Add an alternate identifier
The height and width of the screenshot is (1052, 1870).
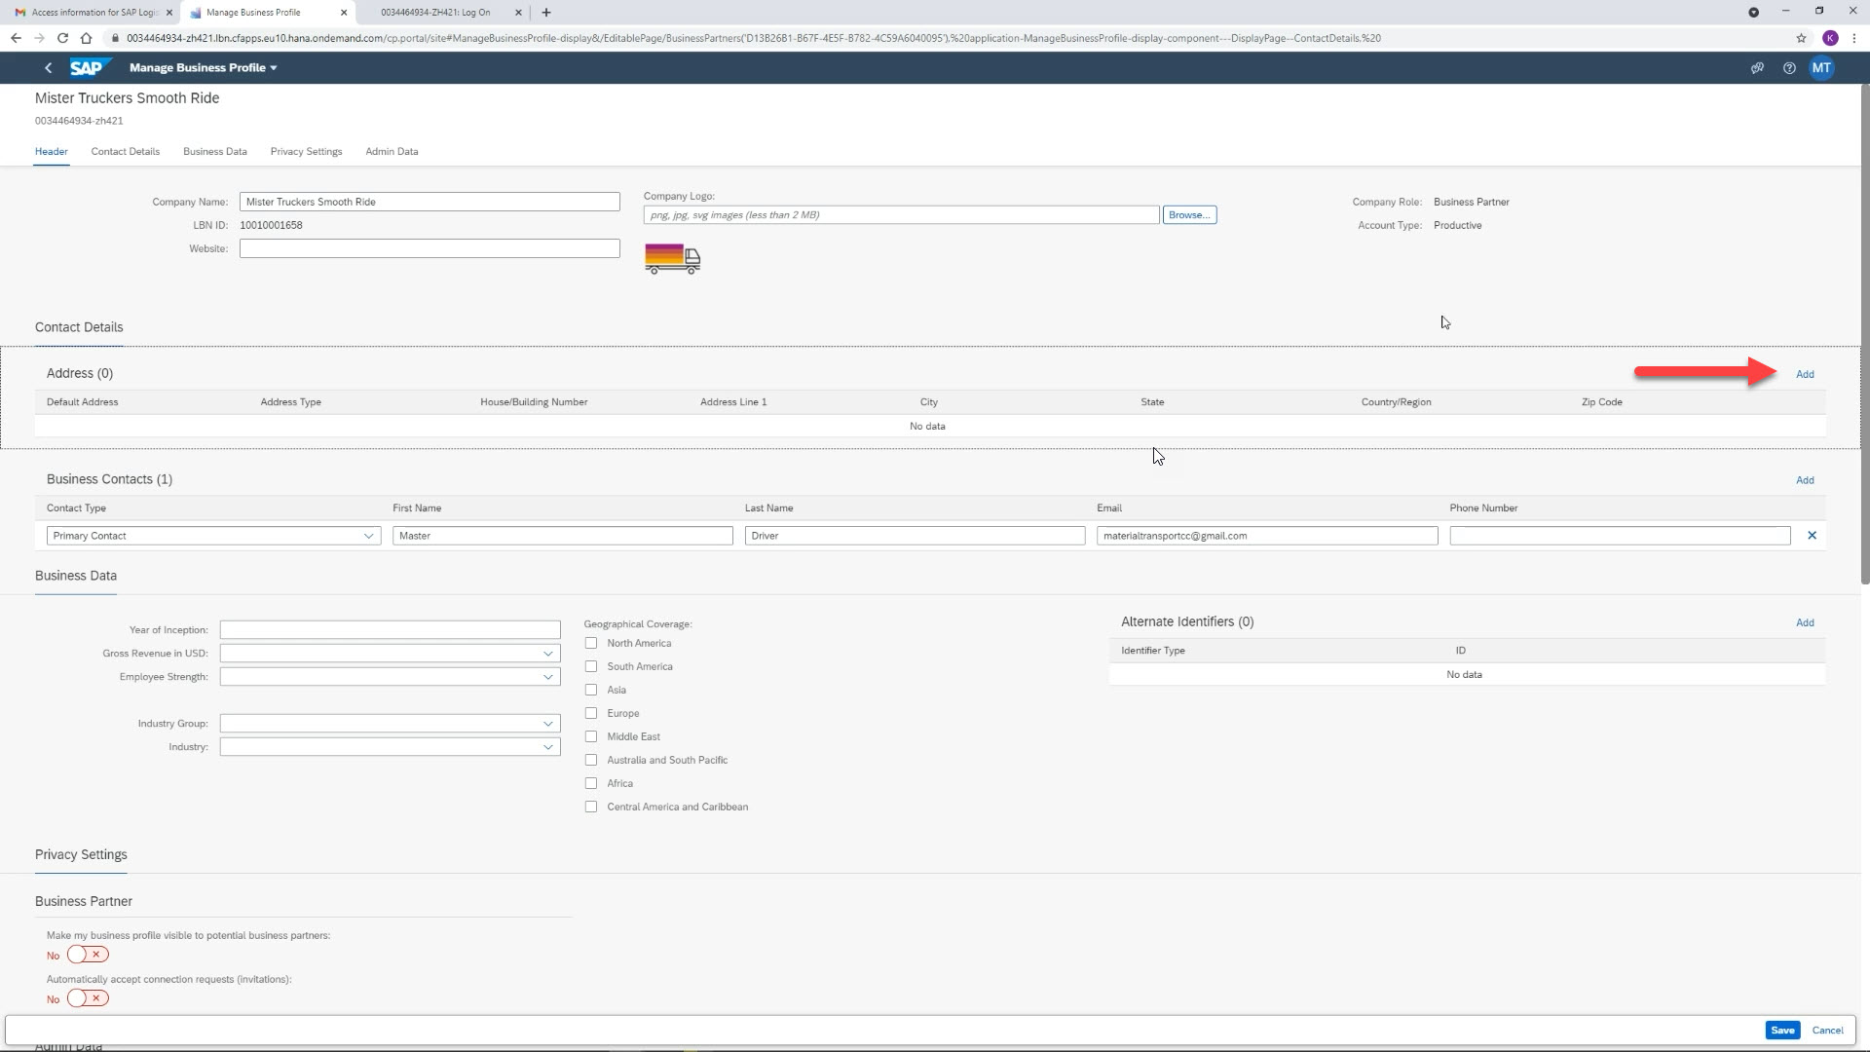click(x=1805, y=622)
